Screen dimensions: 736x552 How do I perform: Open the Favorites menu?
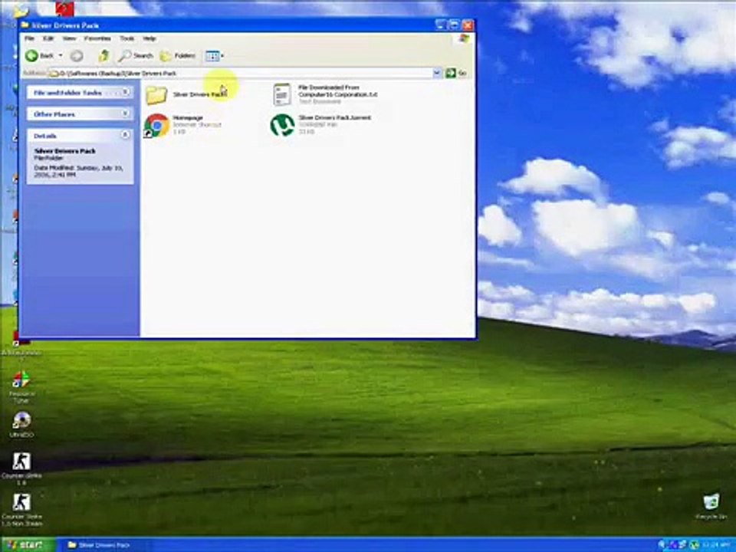click(x=97, y=38)
